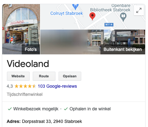The height and width of the screenshot is (127, 148).
Task: Click the red location pin on the map
Action: 92,16
